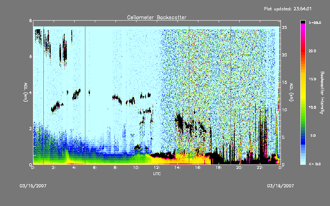Click the "AGL (km)" left axis label
This screenshot has height=206, width=330.
(x=26, y=92)
